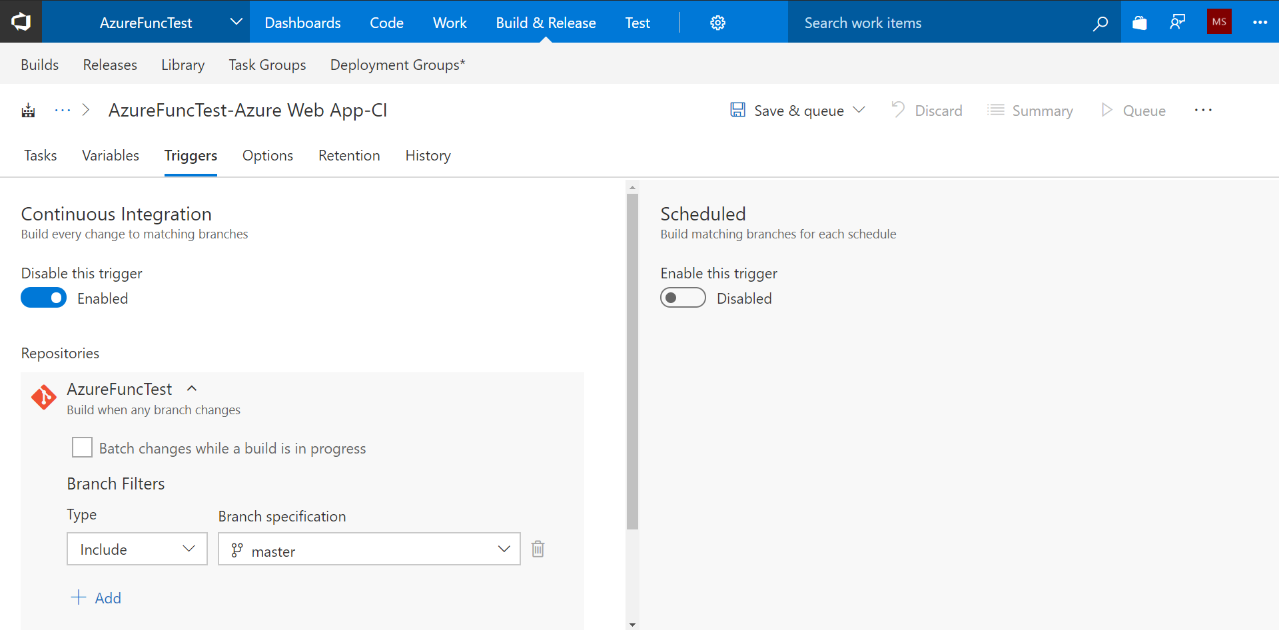Viewport: 1279px width, 630px height.
Task: Open more actions ellipsis beside Queue
Action: (x=1203, y=111)
